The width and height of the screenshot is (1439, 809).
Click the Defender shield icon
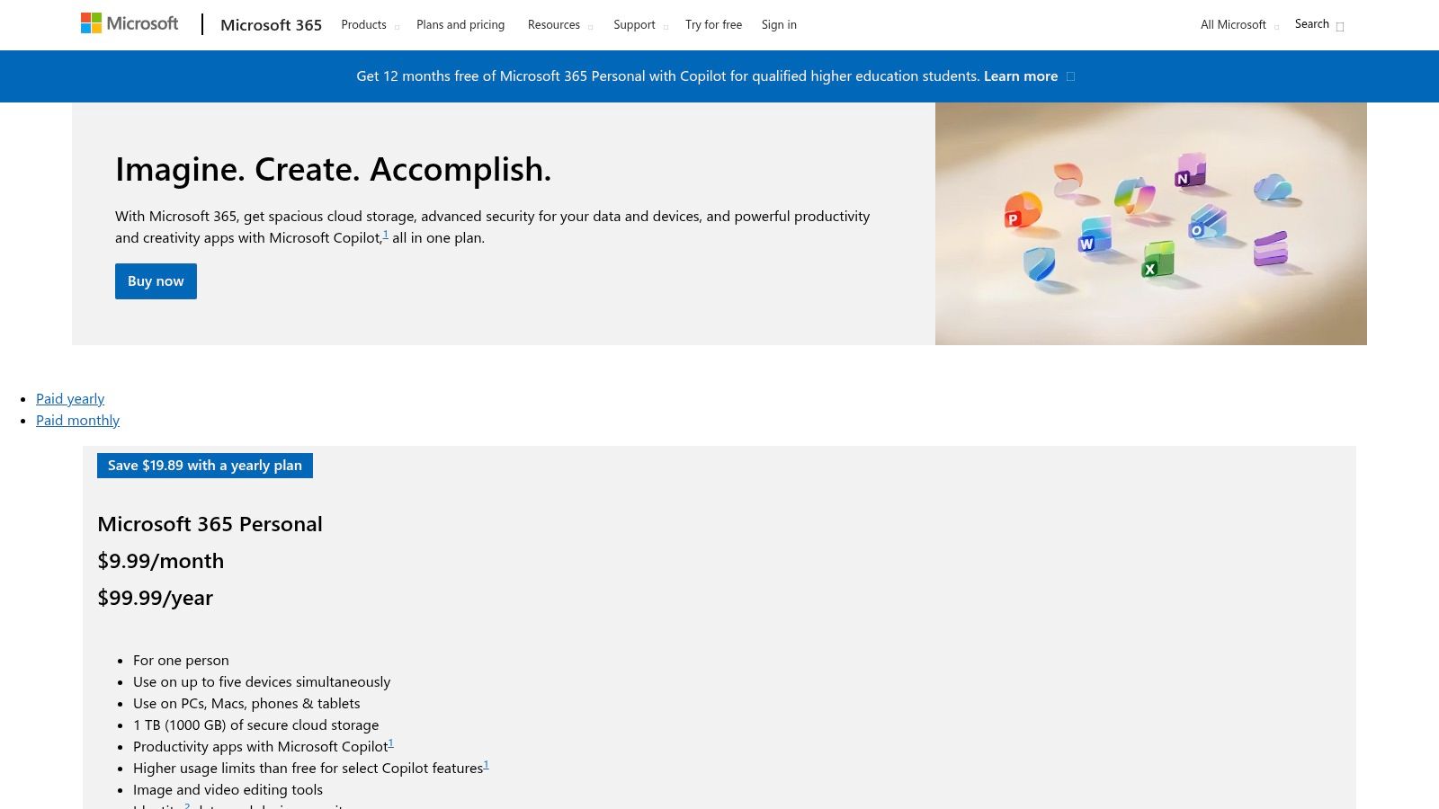[1039, 265]
